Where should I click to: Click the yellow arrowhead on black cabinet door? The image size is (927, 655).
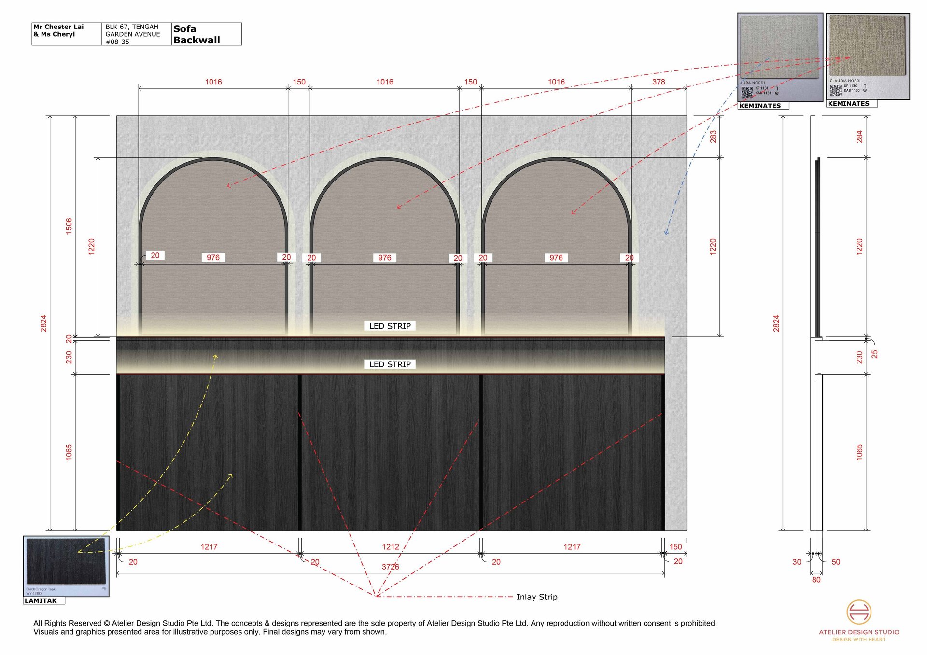pyautogui.click(x=230, y=476)
